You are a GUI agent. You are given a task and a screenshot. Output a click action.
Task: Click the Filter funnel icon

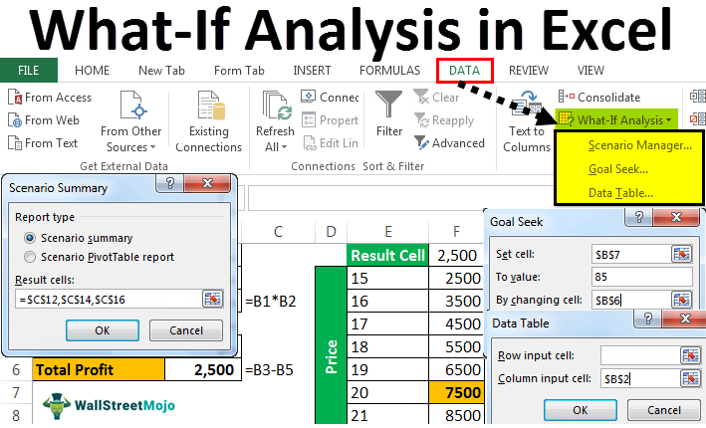click(x=388, y=106)
